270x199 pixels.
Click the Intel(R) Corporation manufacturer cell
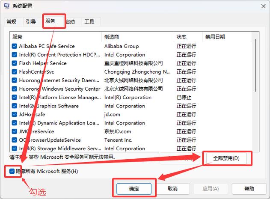pos(128,97)
